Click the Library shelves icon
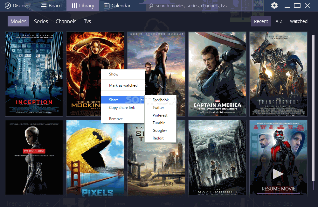 pos(74,5)
